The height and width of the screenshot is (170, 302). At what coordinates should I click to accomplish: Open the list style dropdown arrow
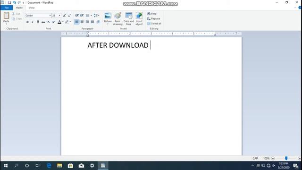point(91,16)
